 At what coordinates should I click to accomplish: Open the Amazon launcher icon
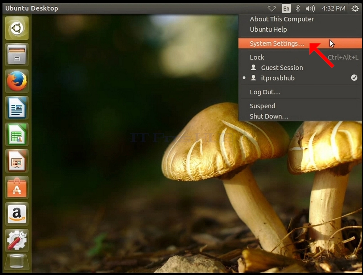17,214
